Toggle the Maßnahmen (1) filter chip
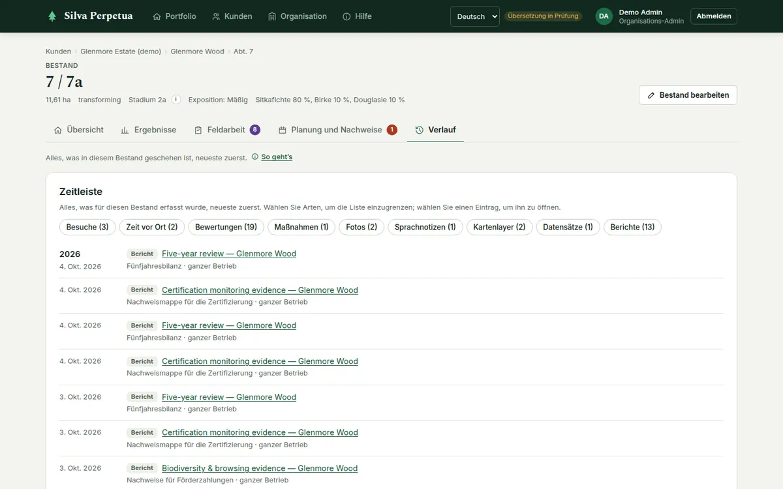783x489 pixels. click(x=301, y=227)
